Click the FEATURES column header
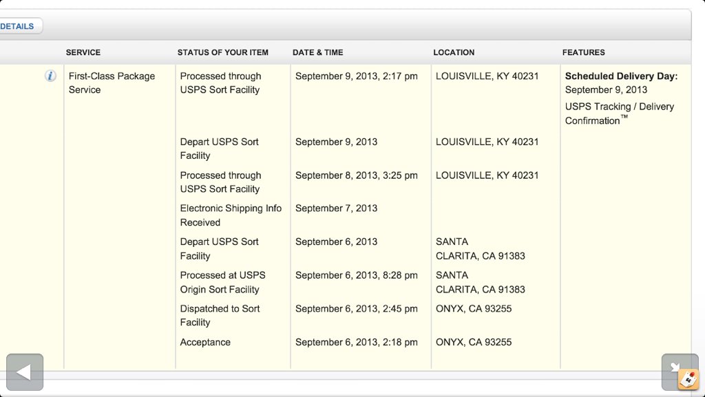Viewport: 705px width, 397px height. coord(583,52)
